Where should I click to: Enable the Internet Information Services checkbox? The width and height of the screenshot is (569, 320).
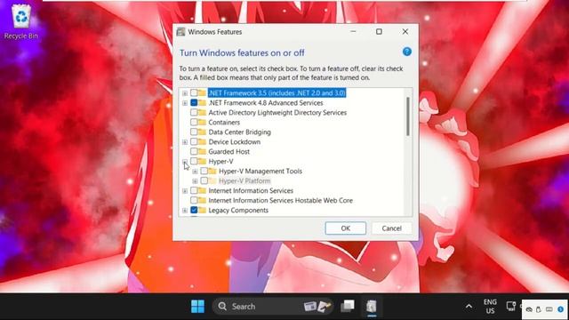coord(194,190)
